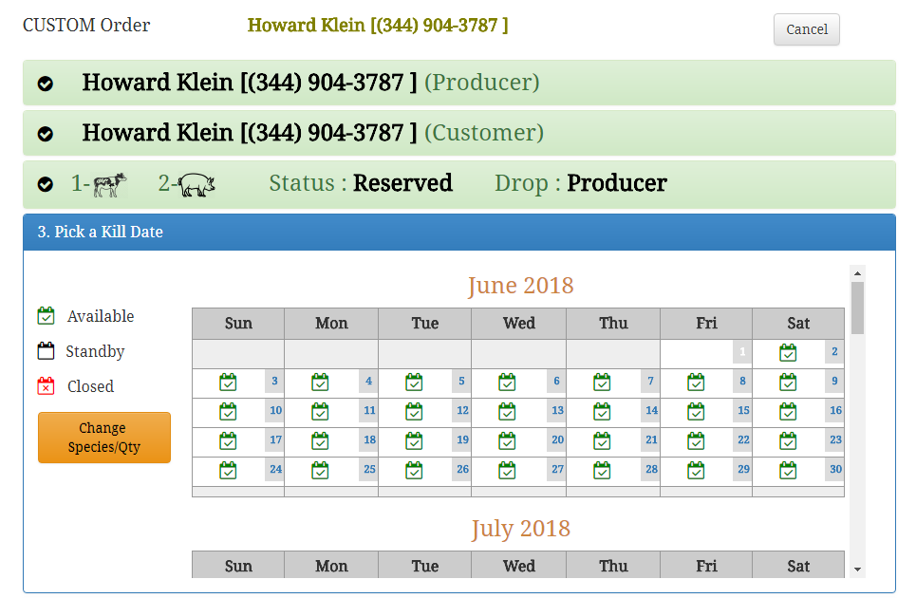Image resolution: width=916 pixels, height=598 pixels.
Task: Click the pig species icon
Action: coord(196,185)
